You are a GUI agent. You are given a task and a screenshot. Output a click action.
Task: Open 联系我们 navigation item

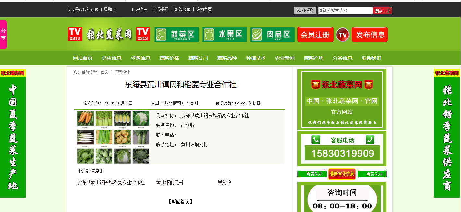(x=371, y=58)
